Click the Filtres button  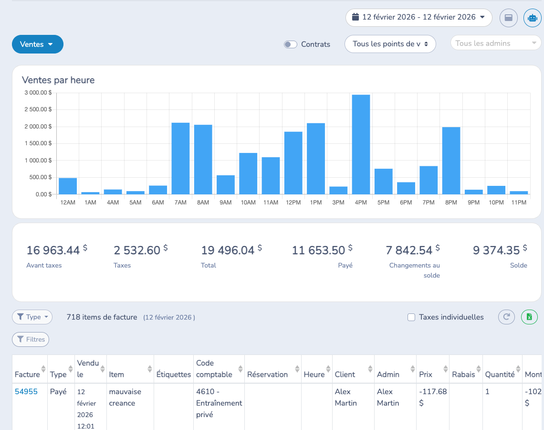31,339
